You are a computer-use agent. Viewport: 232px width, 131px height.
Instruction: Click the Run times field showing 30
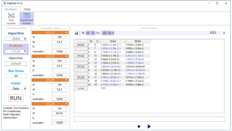(16, 76)
